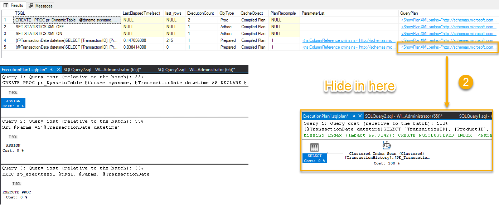Select row 5 header in the results grid

pos(5,47)
